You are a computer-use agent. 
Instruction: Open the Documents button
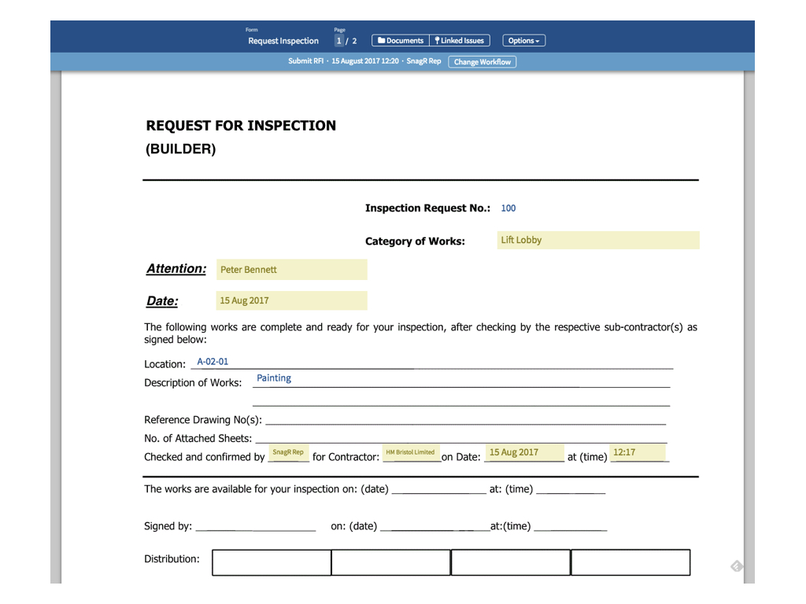(401, 41)
